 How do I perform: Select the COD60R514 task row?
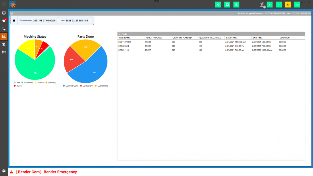point(123,46)
